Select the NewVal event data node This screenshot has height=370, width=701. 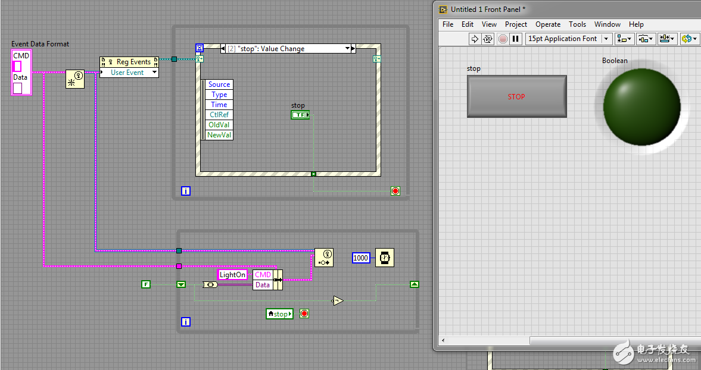[219, 135]
